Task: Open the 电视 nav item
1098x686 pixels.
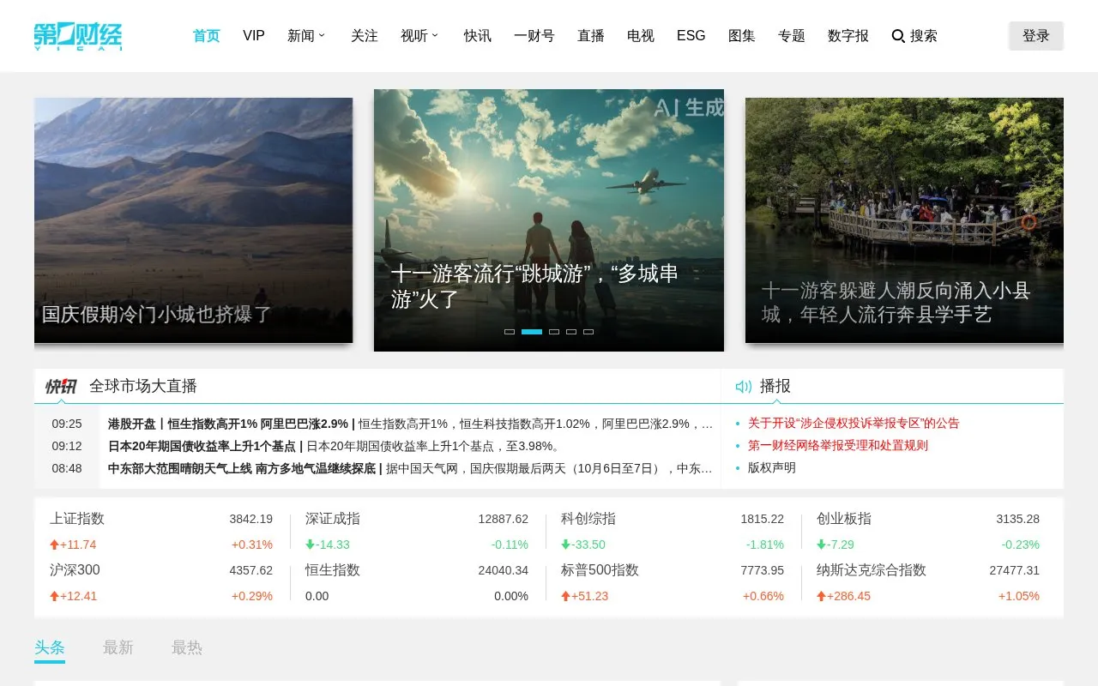Action: (x=641, y=36)
